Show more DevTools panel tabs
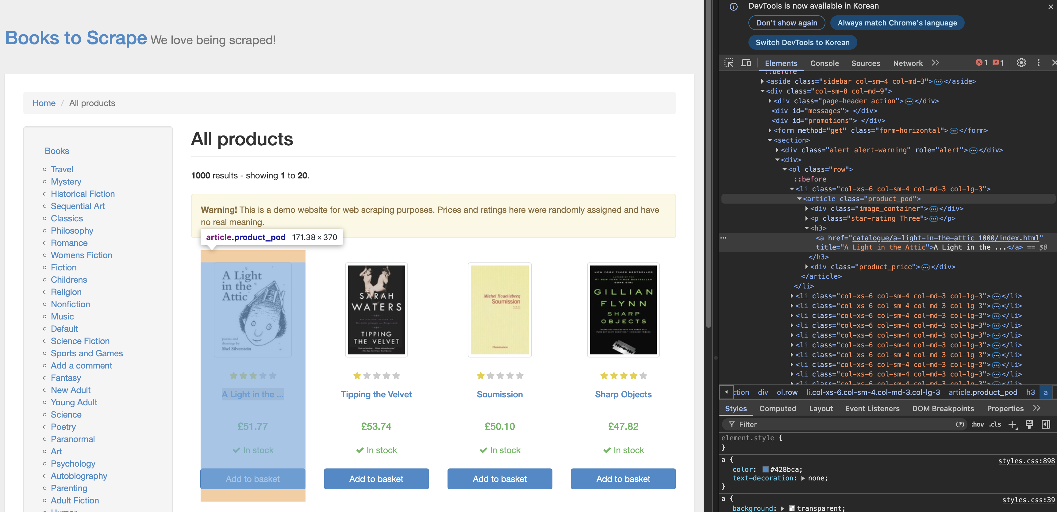Viewport: 1057px width, 512px height. pyautogui.click(x=935, y=63)
